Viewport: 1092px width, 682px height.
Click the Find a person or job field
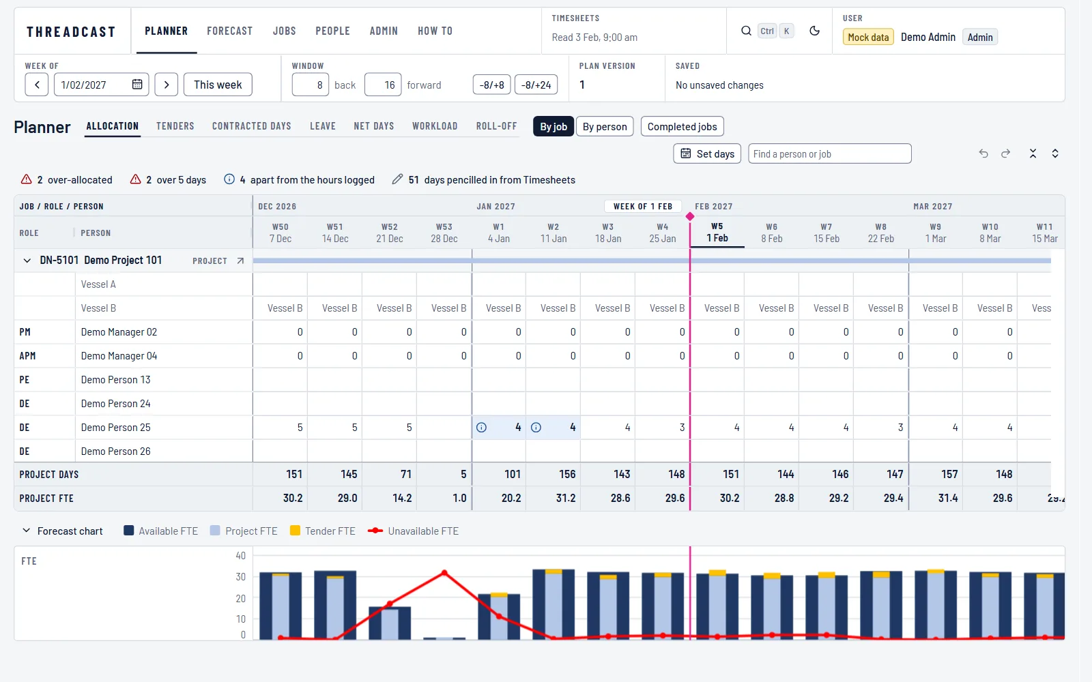[x=830, y=153]
